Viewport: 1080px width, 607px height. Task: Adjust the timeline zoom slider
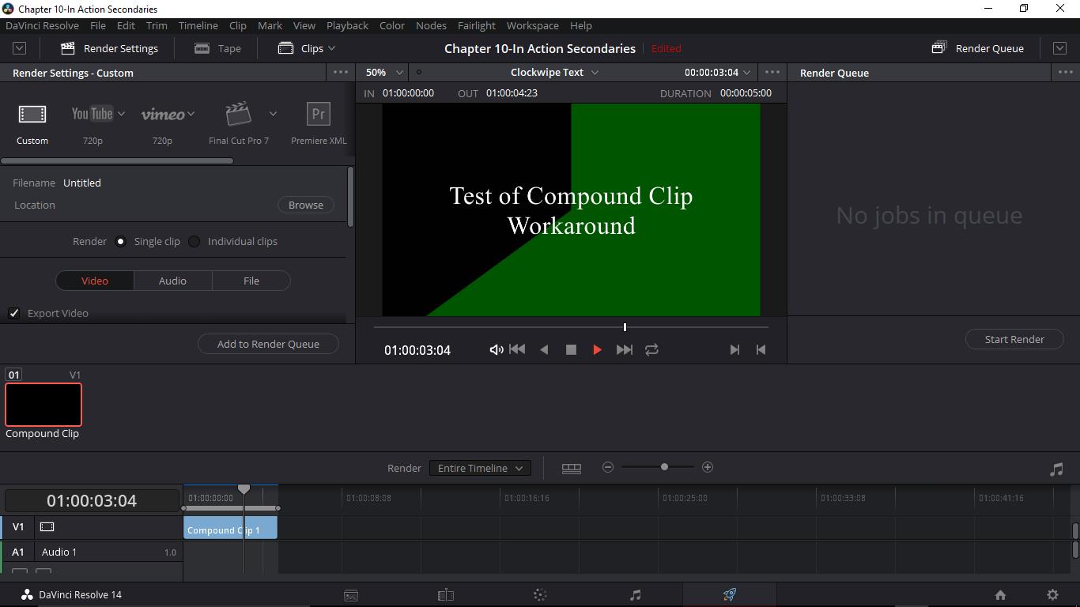click(664, 467)
